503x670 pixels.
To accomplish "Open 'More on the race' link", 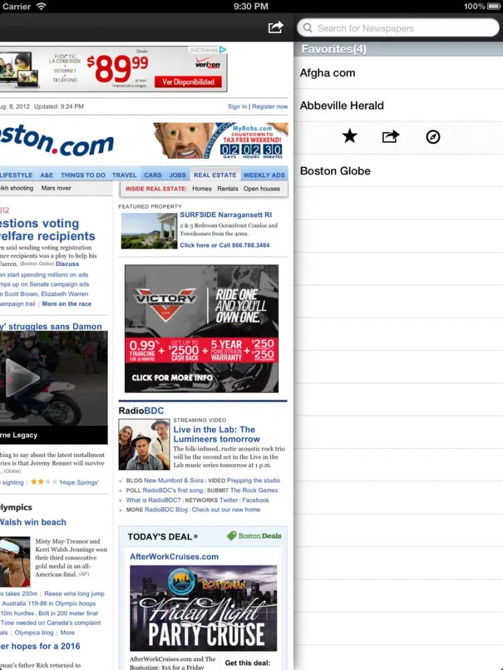I will pyautogui.click(x=66, y=304).
